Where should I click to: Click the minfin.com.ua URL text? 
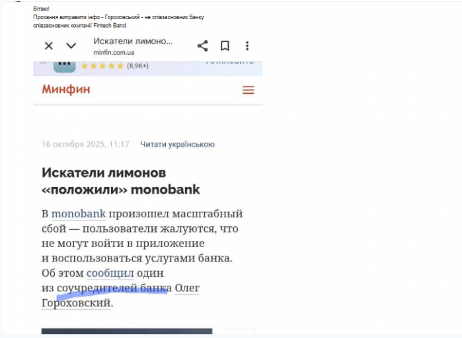114,52
